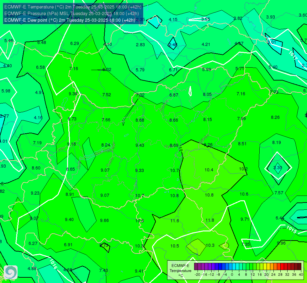Select the ECMWF-E Dew point 2m header line

tap(70, 20)
